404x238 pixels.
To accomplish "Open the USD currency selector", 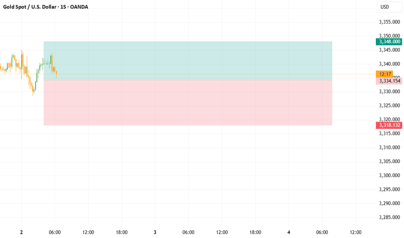I will 389,7.
